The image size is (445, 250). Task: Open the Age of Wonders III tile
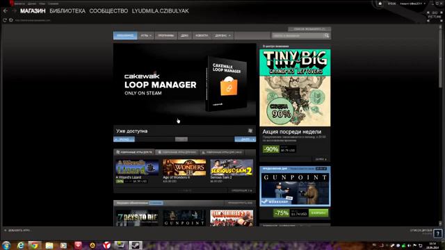coord(184,171)
